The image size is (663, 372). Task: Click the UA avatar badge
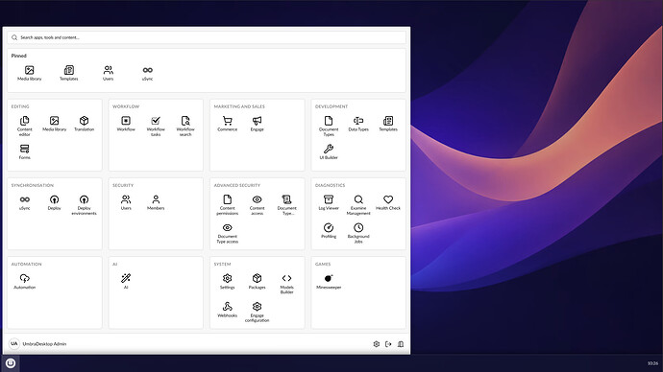tap(14, 344)
